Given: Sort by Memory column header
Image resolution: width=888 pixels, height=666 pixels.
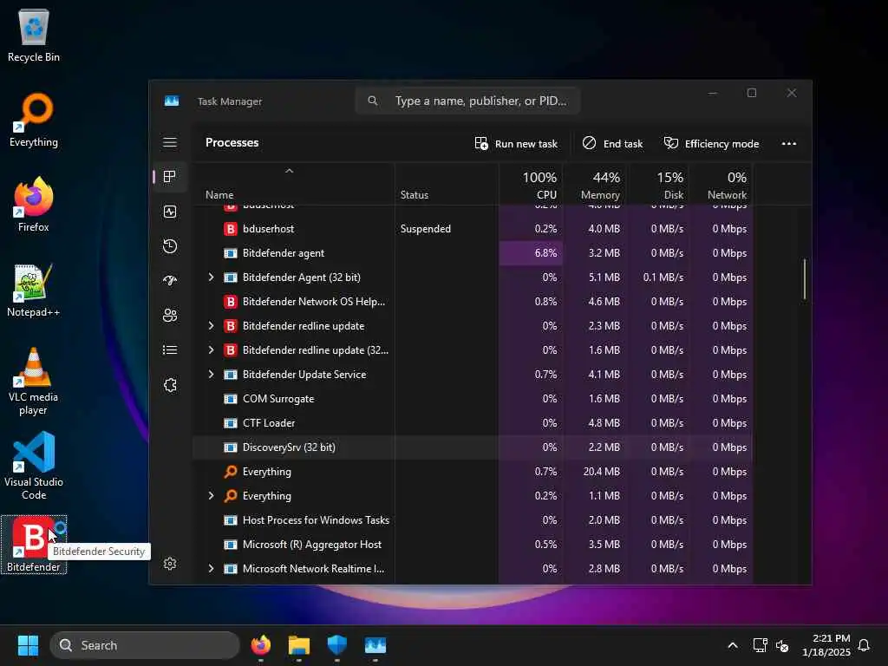Looking at the screenshot, I should (595, 186).
